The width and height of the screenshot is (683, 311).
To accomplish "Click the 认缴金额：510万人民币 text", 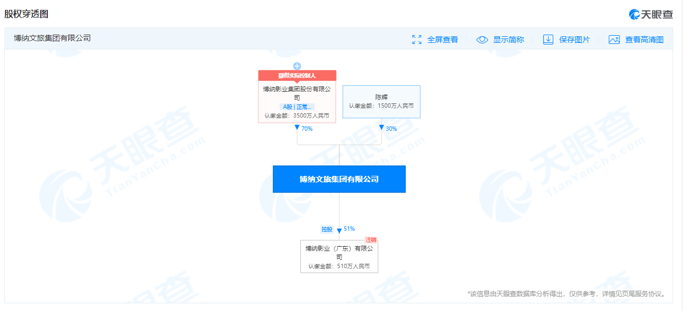I will (x=339, y=266).
